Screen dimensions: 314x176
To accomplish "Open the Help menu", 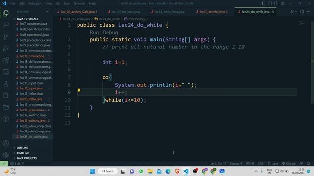I will click(x=92, y=3).
